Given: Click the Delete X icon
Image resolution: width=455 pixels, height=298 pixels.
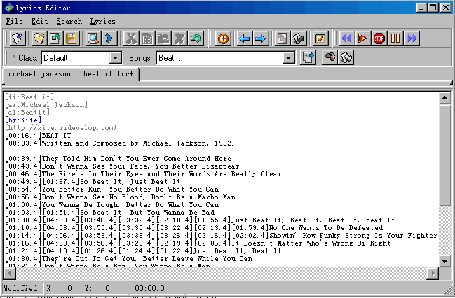Looking at the screenshot, I should click(x=179, y=38).
